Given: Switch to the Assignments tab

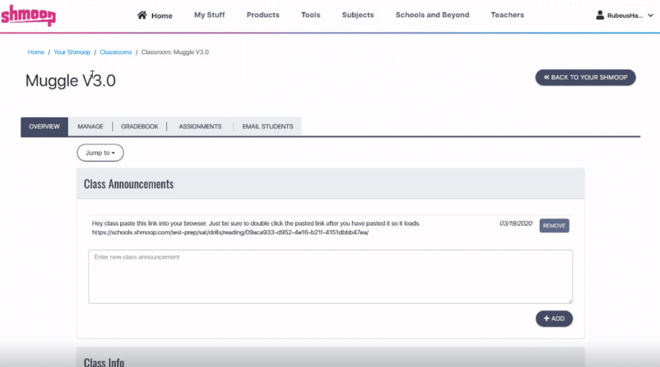Looking at the screenshot, I should point(200,126).
